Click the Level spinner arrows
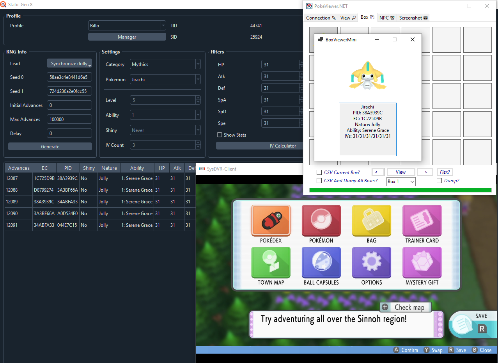Screen dimensions: 498x363 click(198, 100)
